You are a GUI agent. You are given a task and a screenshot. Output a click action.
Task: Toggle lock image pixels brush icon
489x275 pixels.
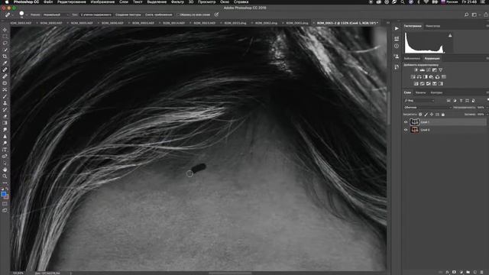pos(426,115)
